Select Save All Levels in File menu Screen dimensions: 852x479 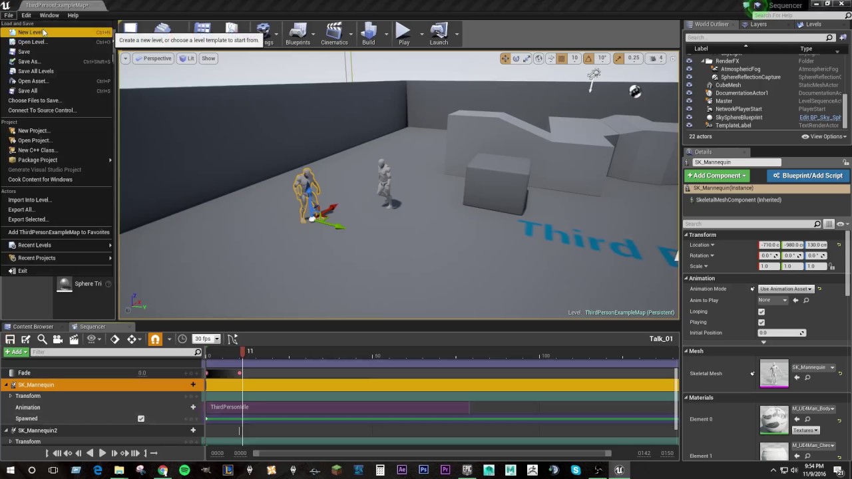tap(57, 71)
